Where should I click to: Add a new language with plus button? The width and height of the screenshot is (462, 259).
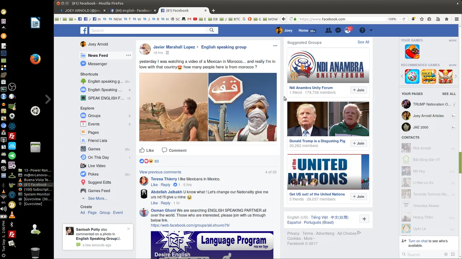364,219
